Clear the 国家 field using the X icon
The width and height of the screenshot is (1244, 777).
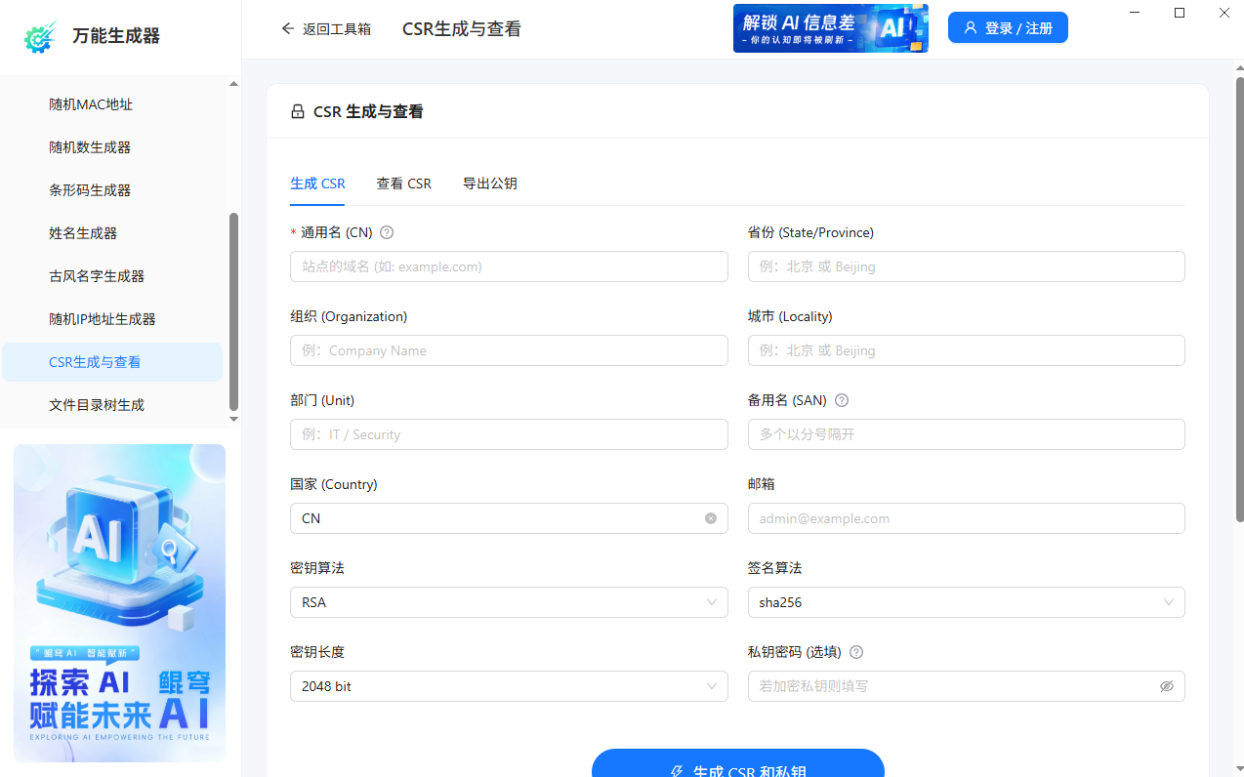pyautogui.click(x=711, y=518)
